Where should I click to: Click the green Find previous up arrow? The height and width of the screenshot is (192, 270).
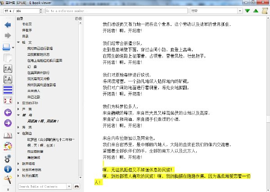click(256, 11)
